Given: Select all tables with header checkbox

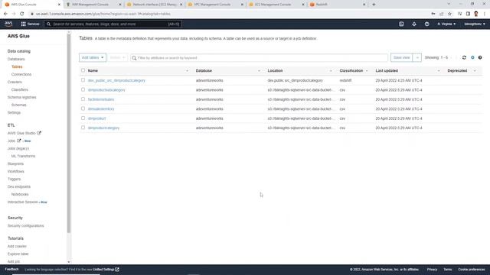Looking at the screenshot, I should point(83,70).
